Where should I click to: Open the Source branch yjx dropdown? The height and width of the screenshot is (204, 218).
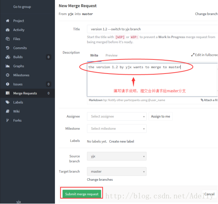(x=117, y=156)
